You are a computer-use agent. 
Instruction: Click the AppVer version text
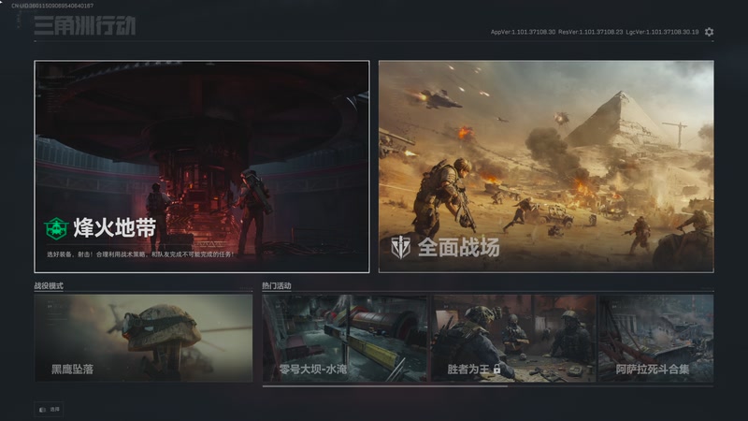(x=523, y=32)
